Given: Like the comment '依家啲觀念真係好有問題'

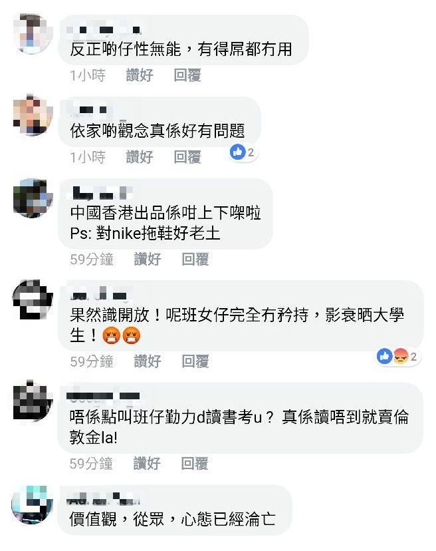Looking at the screenshot, I should point(140,157).
